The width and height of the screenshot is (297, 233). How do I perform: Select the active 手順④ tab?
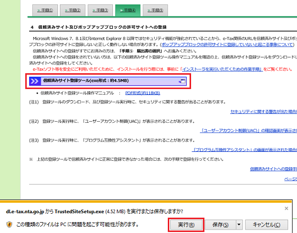(x=128, y=10)
